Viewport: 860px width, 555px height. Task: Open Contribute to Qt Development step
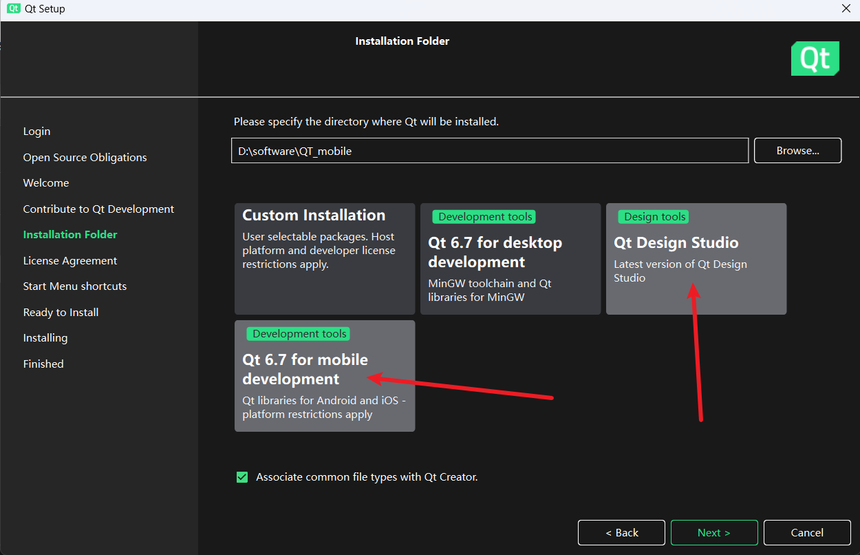click(x=98, y=209)
